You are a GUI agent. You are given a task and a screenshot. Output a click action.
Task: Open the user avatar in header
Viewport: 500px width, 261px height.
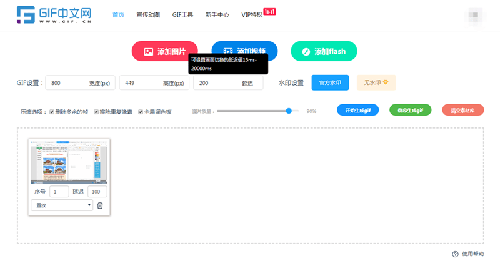(x=475, y=15)
